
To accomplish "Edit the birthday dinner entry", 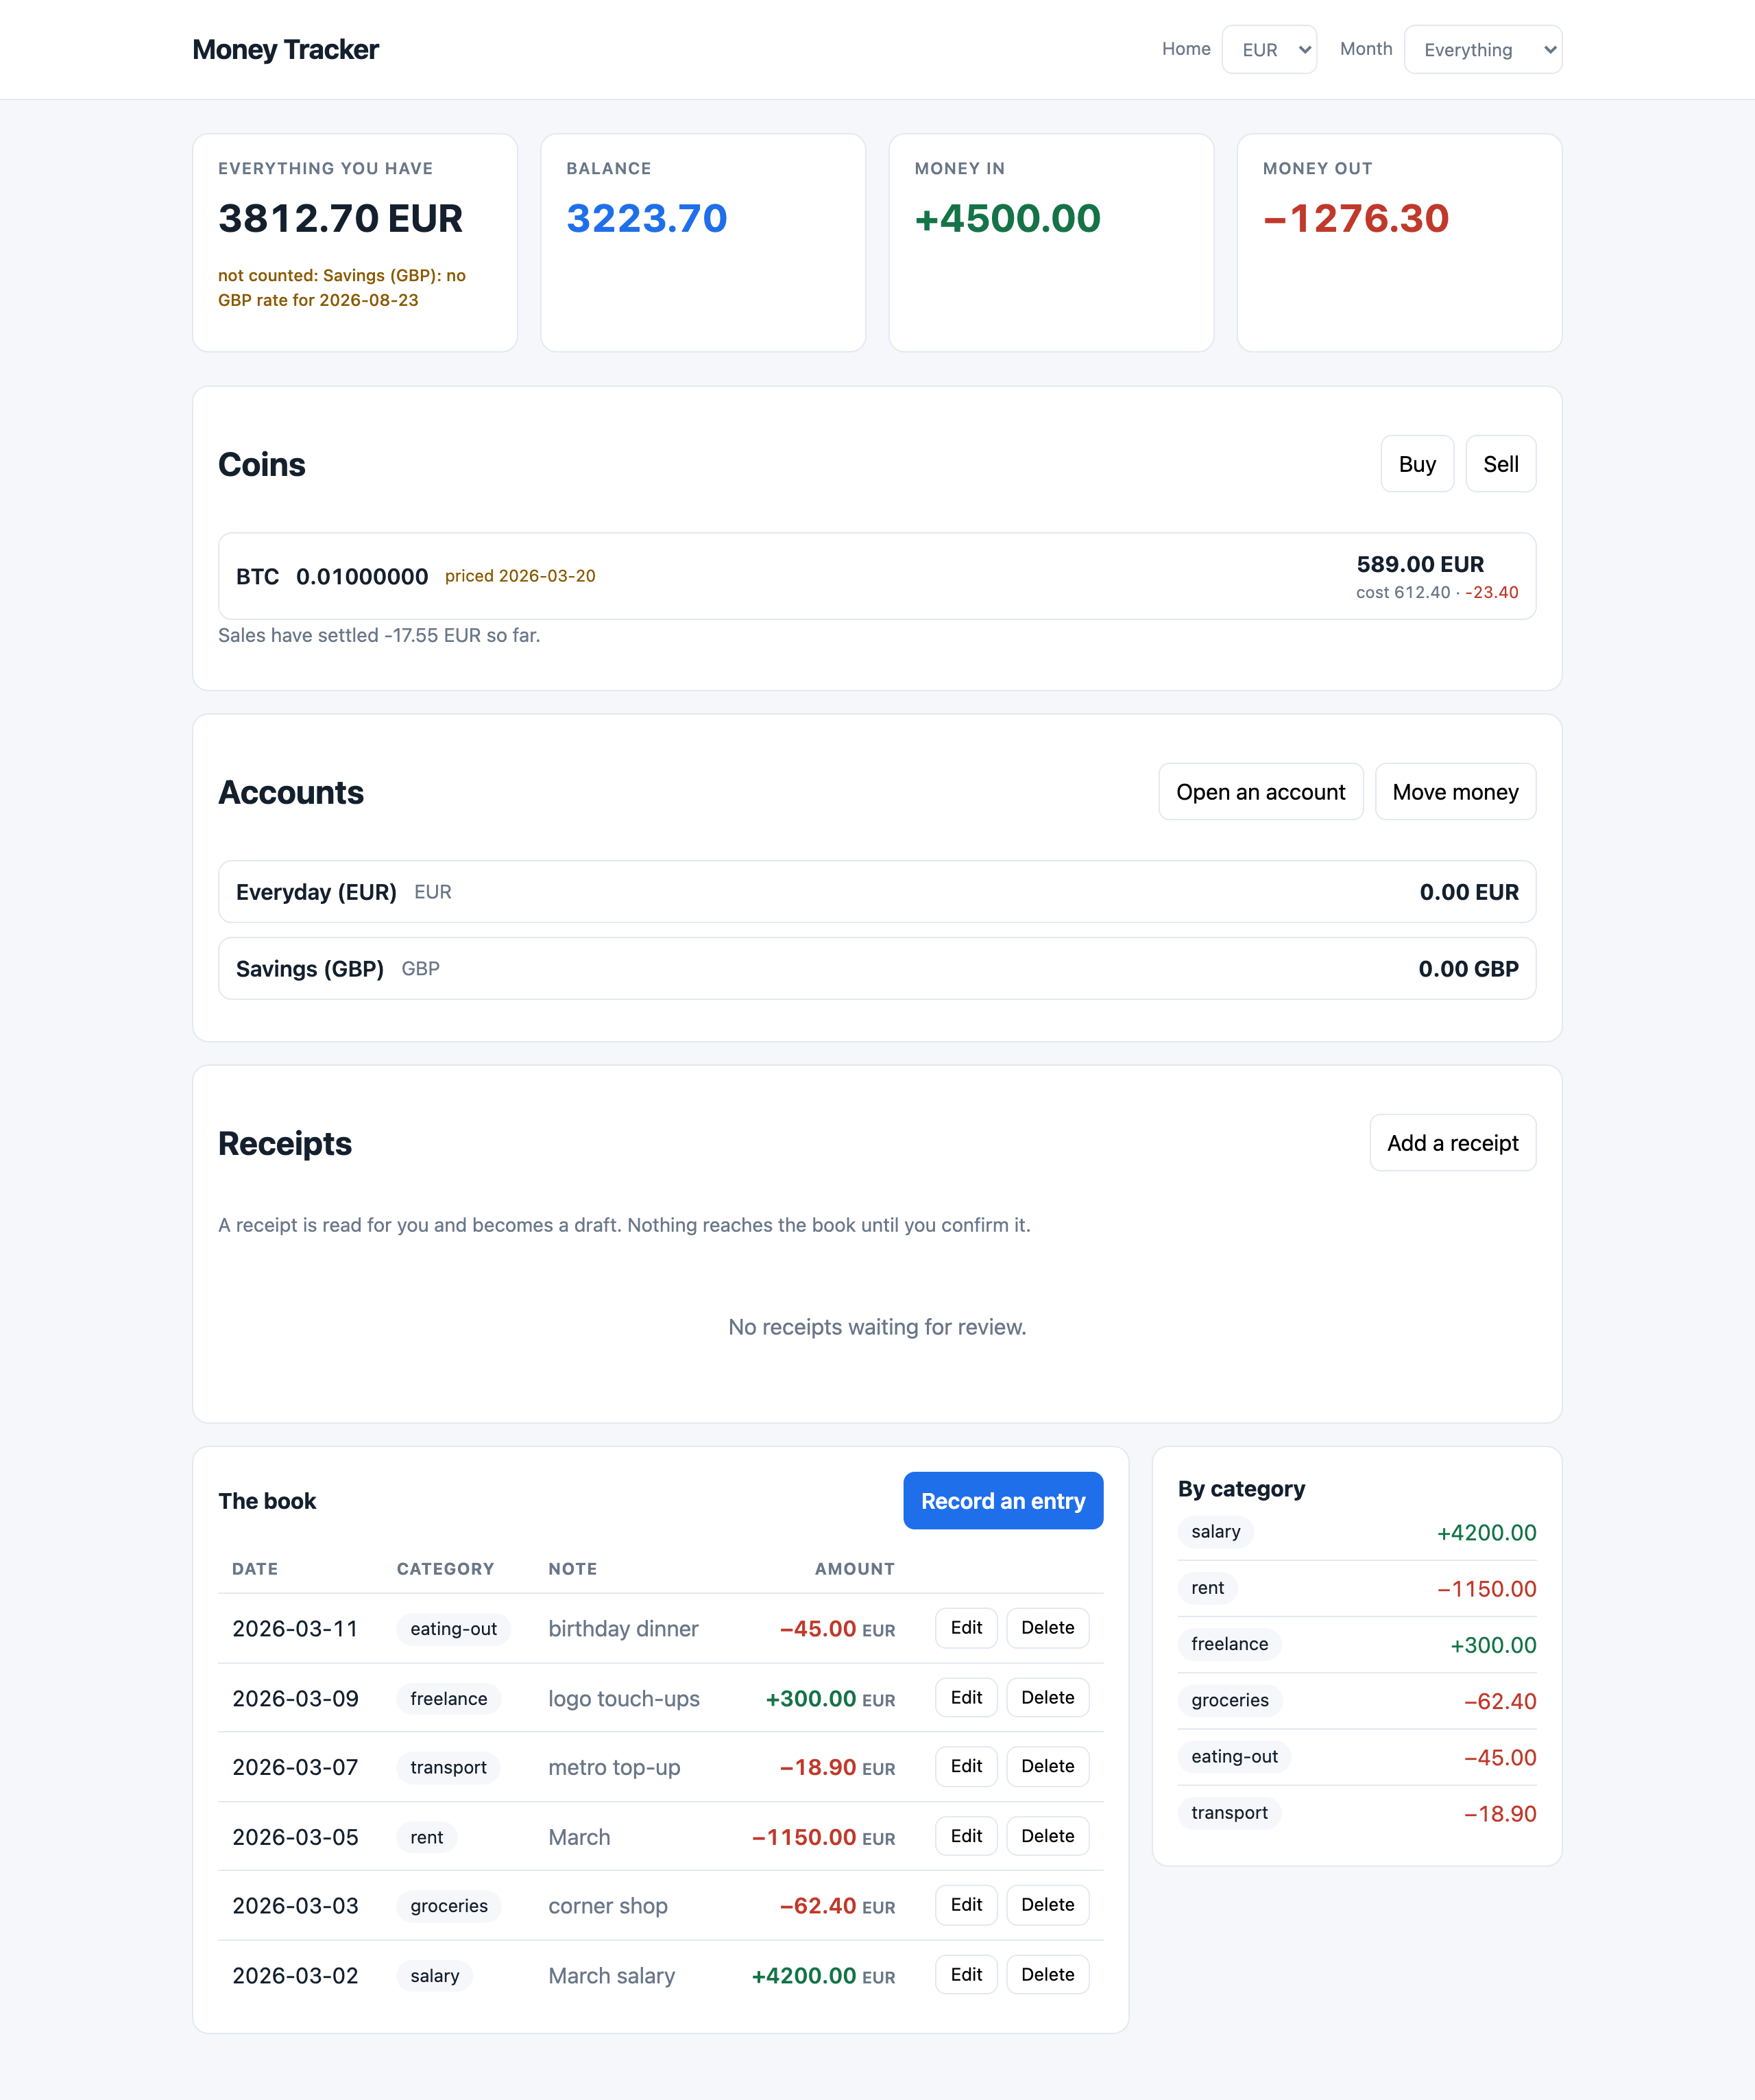I will click(x=965, y=1628).
